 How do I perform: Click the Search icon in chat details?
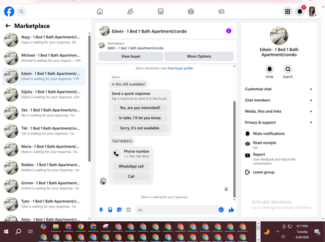coord(288,69)
